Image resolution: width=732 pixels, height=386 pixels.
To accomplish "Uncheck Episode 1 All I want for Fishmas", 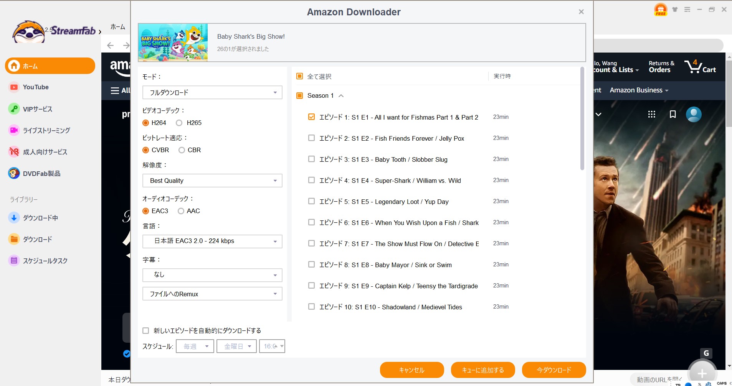I will pos(311,117).
